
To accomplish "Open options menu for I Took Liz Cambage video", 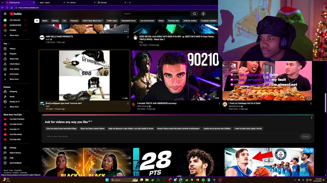I will tap(311, 103).
